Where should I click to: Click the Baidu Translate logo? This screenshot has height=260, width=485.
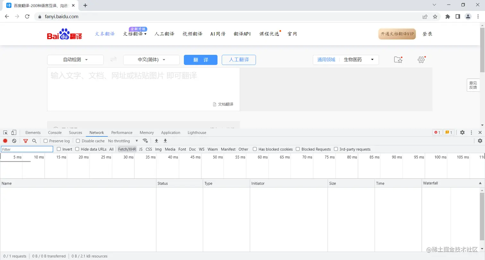pyautogui.click(x=64, y=34)
